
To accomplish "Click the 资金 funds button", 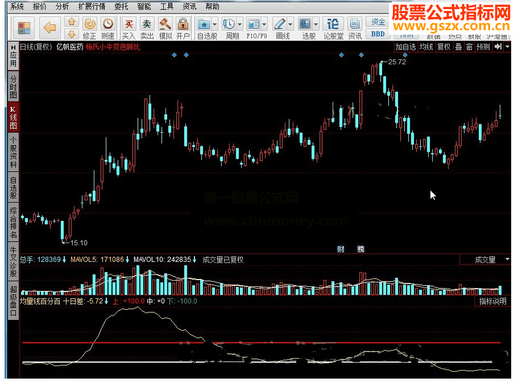I will pos(378,22).
